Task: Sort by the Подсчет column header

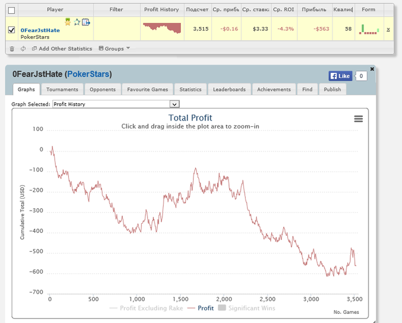Action: tap(197, 10)
